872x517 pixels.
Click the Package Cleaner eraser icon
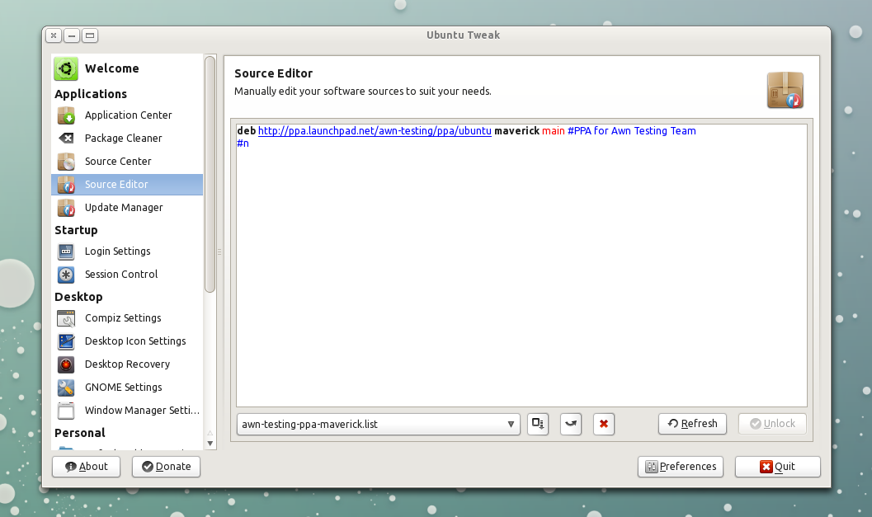point(66,138)
